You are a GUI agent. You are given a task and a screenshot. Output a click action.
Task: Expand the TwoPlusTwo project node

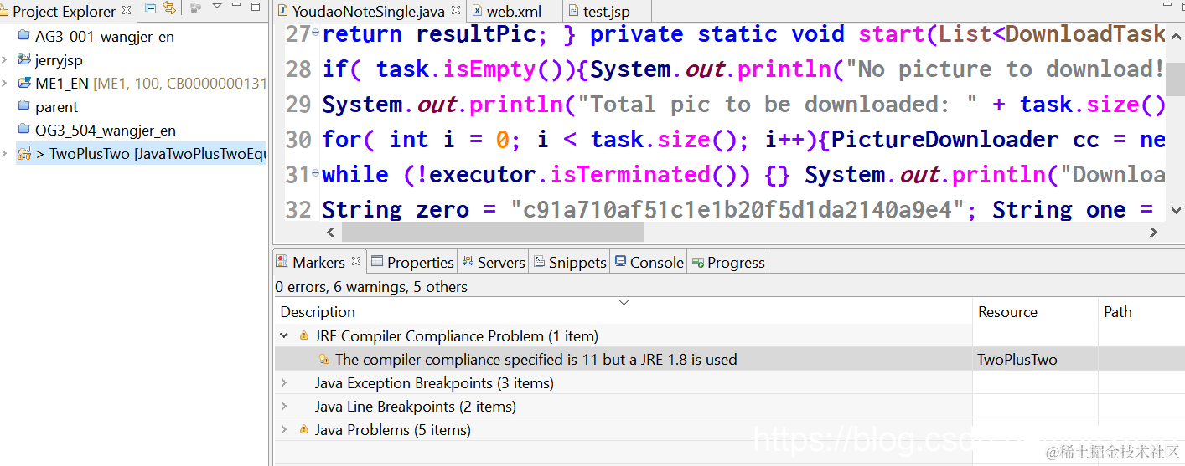(5, 154)
